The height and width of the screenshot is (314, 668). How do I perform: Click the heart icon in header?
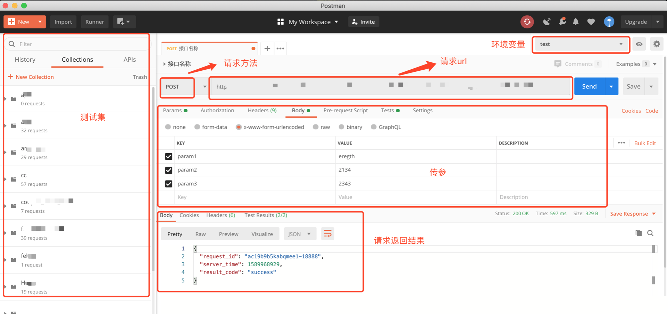point(591,22)
